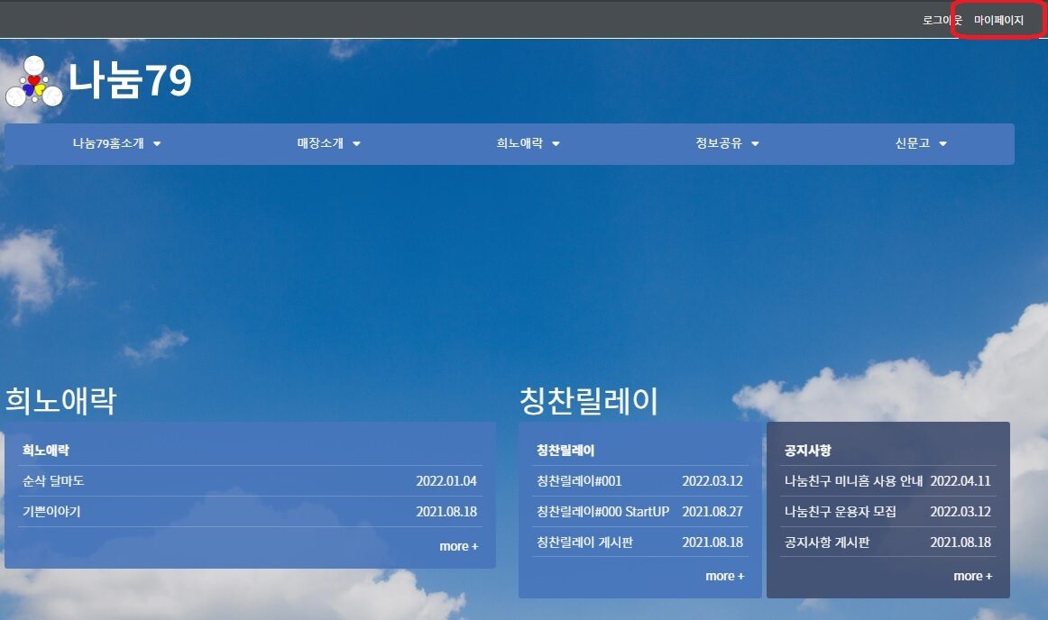Viewport: 1048px width, 620px height.
Task: Open the 정보공유 menu item
Action: click(719, 143)
